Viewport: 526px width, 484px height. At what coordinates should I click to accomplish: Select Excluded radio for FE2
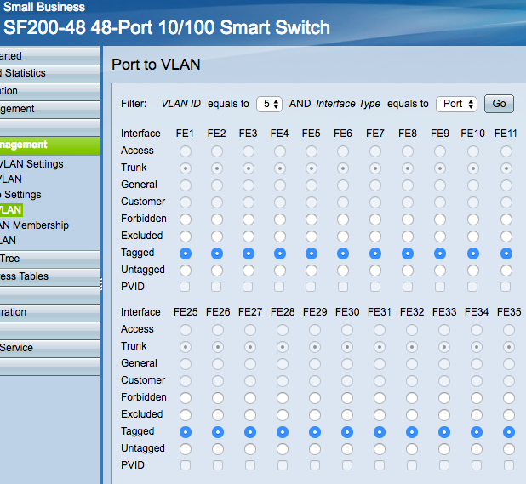[x=217, y=236]
